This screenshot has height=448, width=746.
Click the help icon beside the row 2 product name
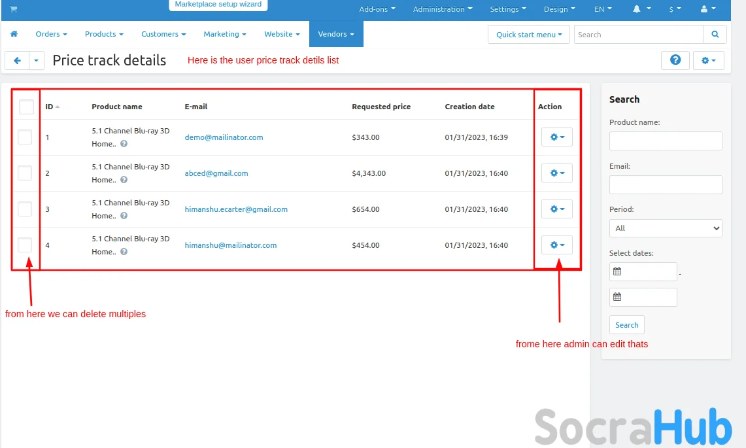pos(124,180)
